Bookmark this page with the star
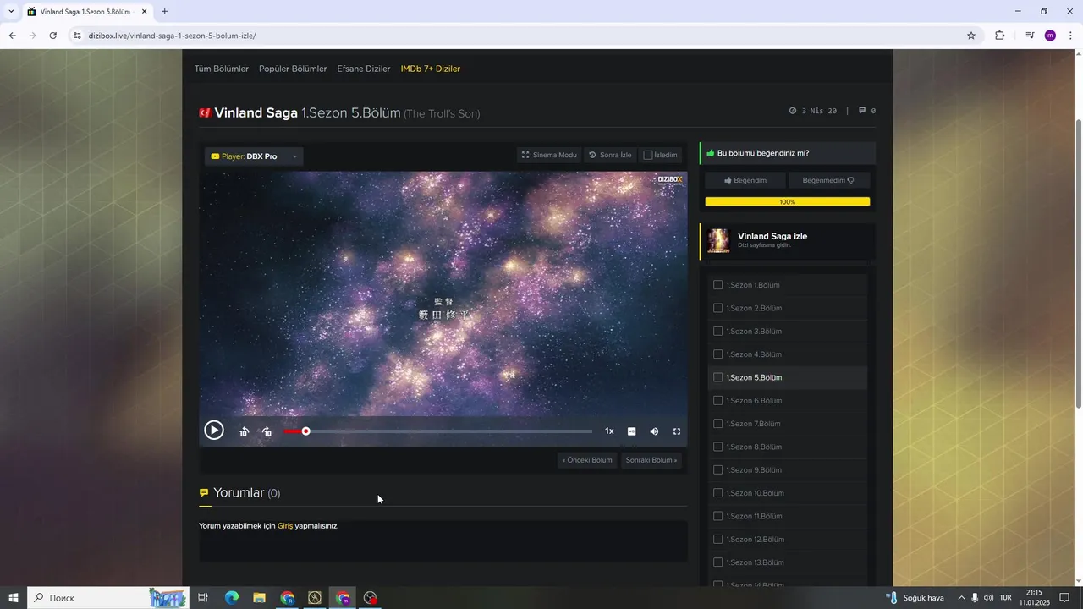 click(971, 36)
